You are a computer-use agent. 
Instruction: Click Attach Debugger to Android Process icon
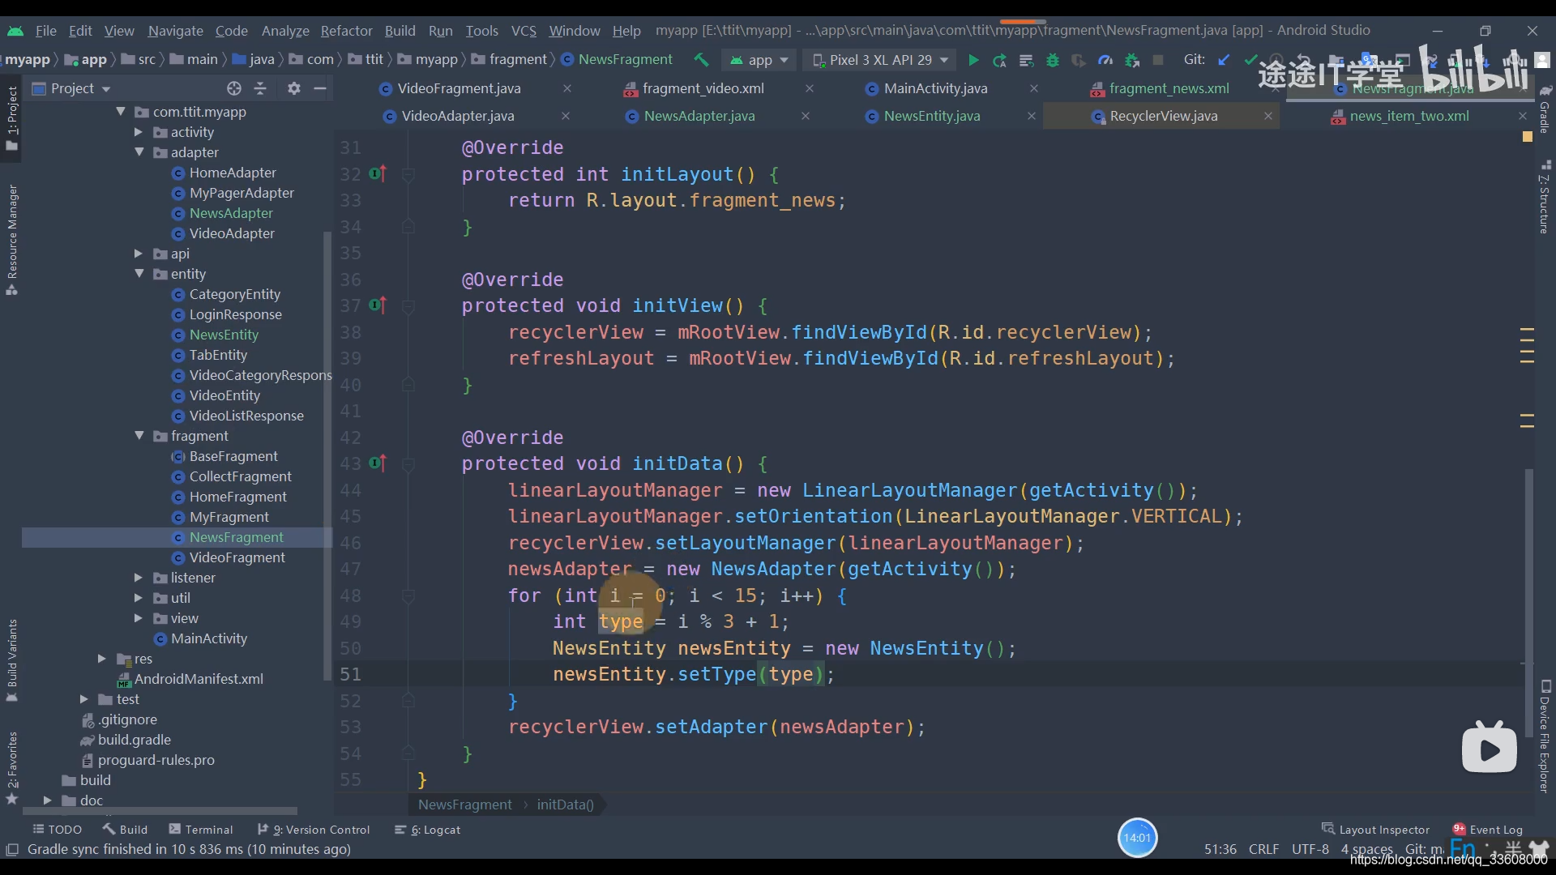tap(1132, 60)
